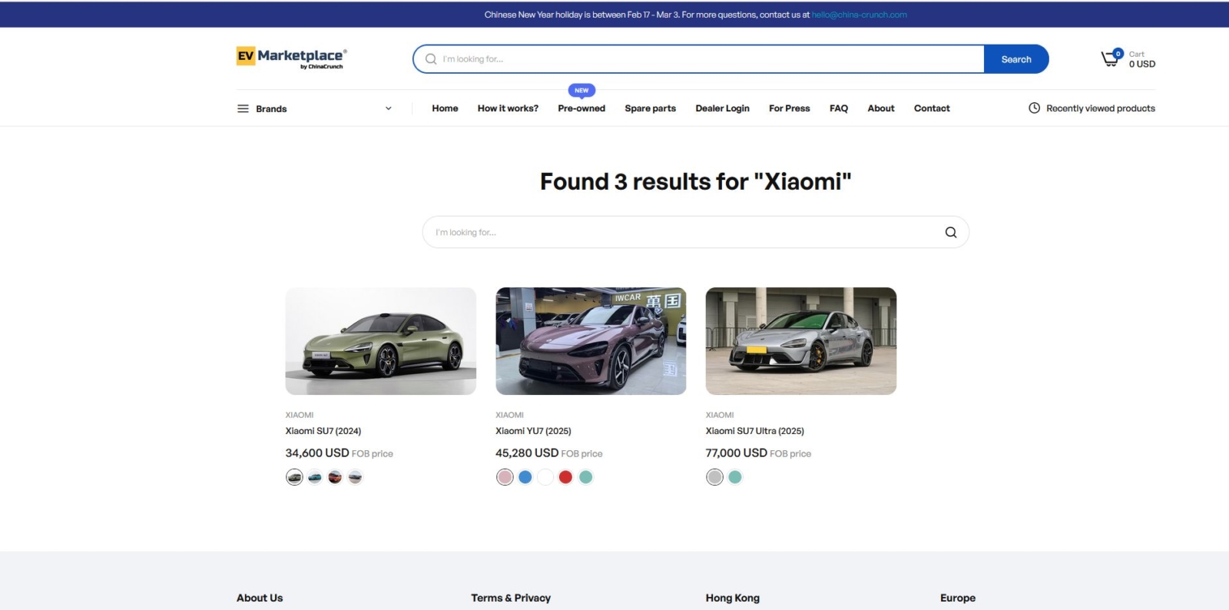Click the magnifier icon in results search box
Screen dimensions: 1229x610
950,232
